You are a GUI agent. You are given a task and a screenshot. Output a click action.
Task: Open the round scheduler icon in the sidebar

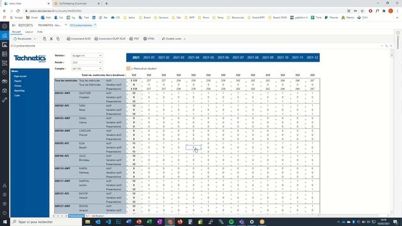tap(4, 72)
